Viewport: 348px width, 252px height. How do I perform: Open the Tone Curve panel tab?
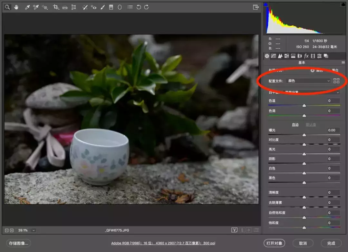coord(274,56)
